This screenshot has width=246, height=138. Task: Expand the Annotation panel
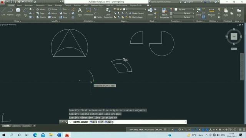pos(90,21)
